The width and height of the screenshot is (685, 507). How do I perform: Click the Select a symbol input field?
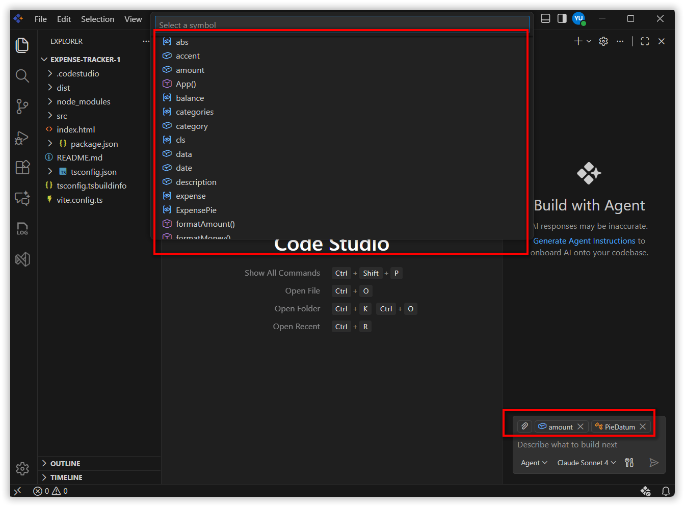point(341,24)
